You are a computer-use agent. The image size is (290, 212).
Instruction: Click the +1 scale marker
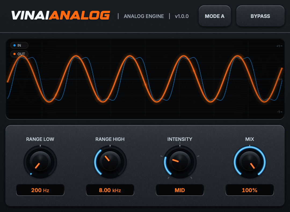[279, 46]
